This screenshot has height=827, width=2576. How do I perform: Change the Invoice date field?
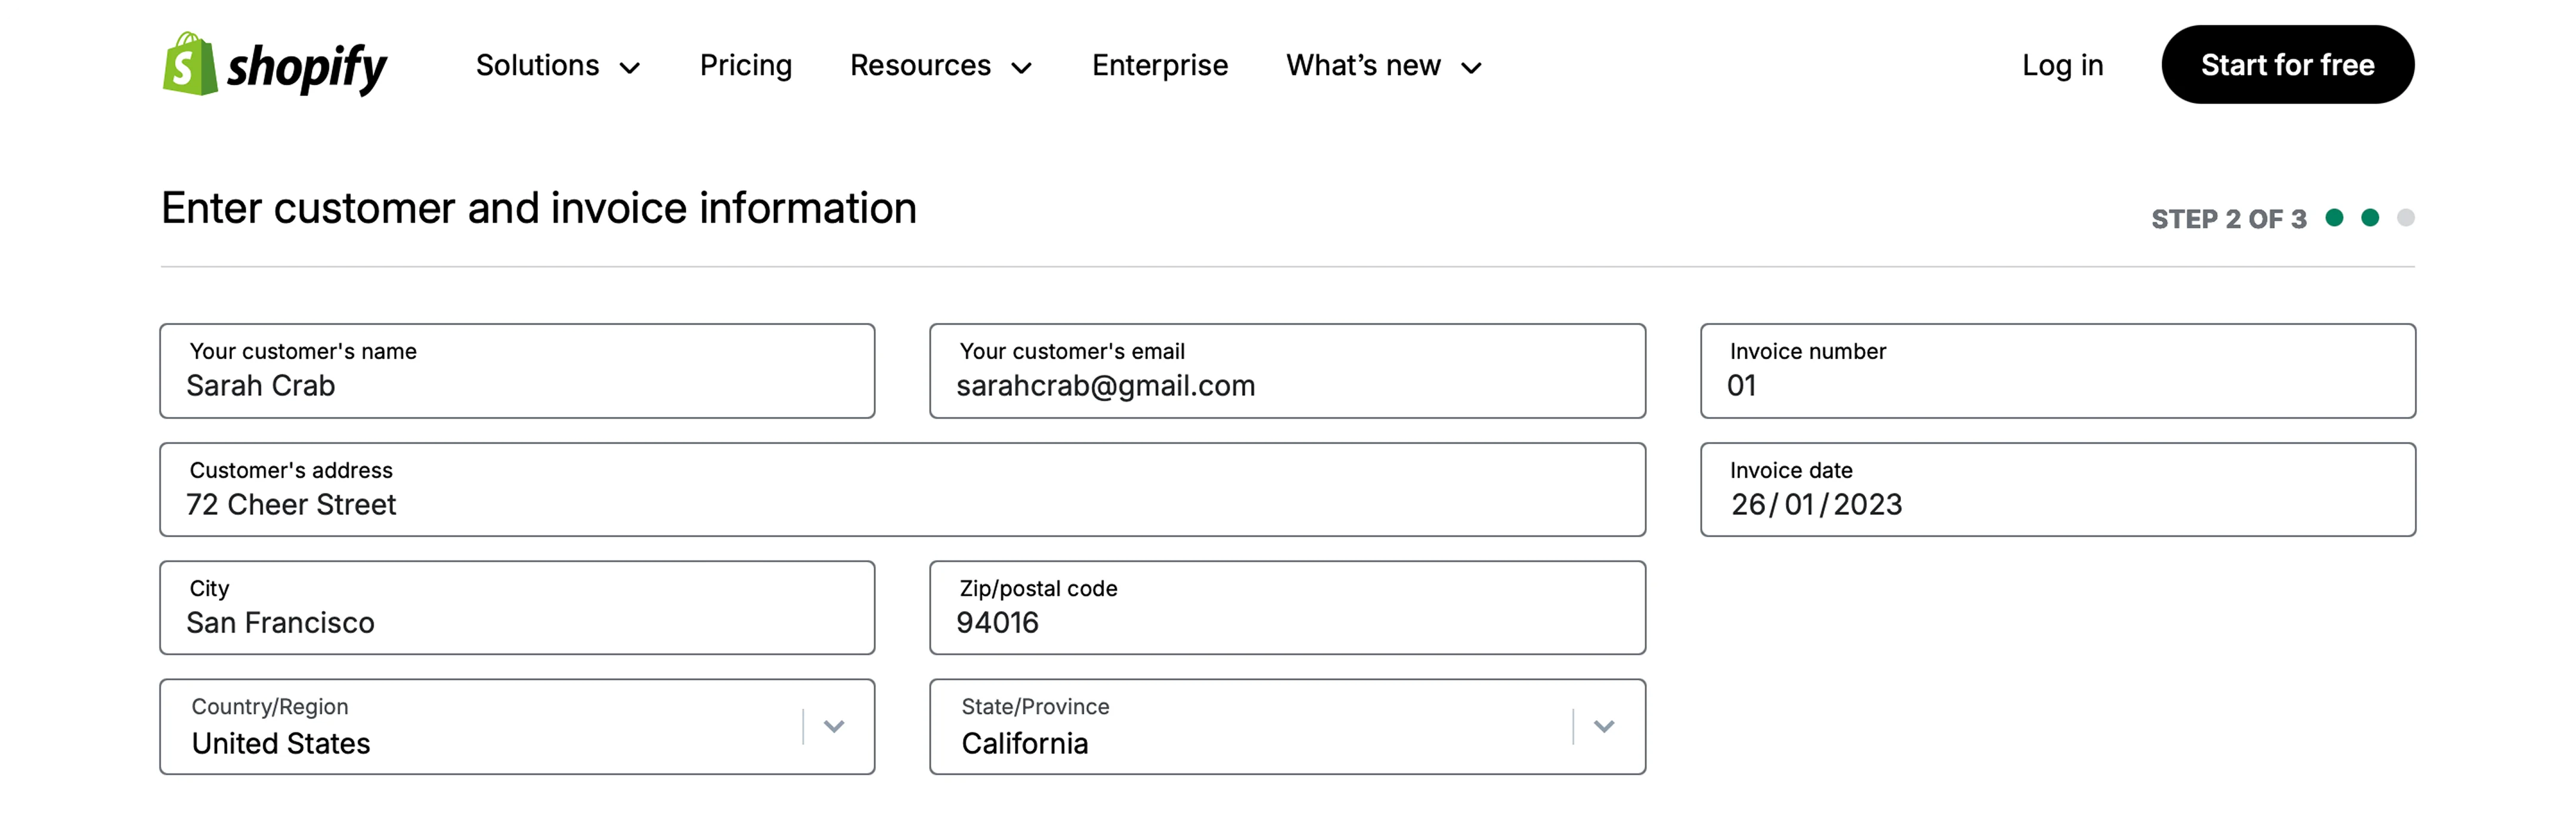pyautogui.click(x=2058, y=490)
